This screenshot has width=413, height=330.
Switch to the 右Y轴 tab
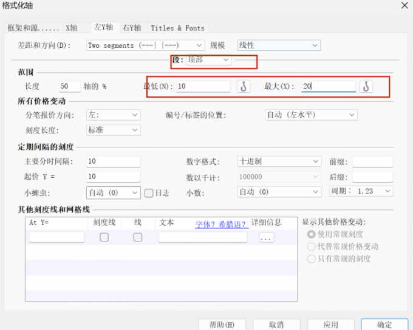(x=131, y=28)
